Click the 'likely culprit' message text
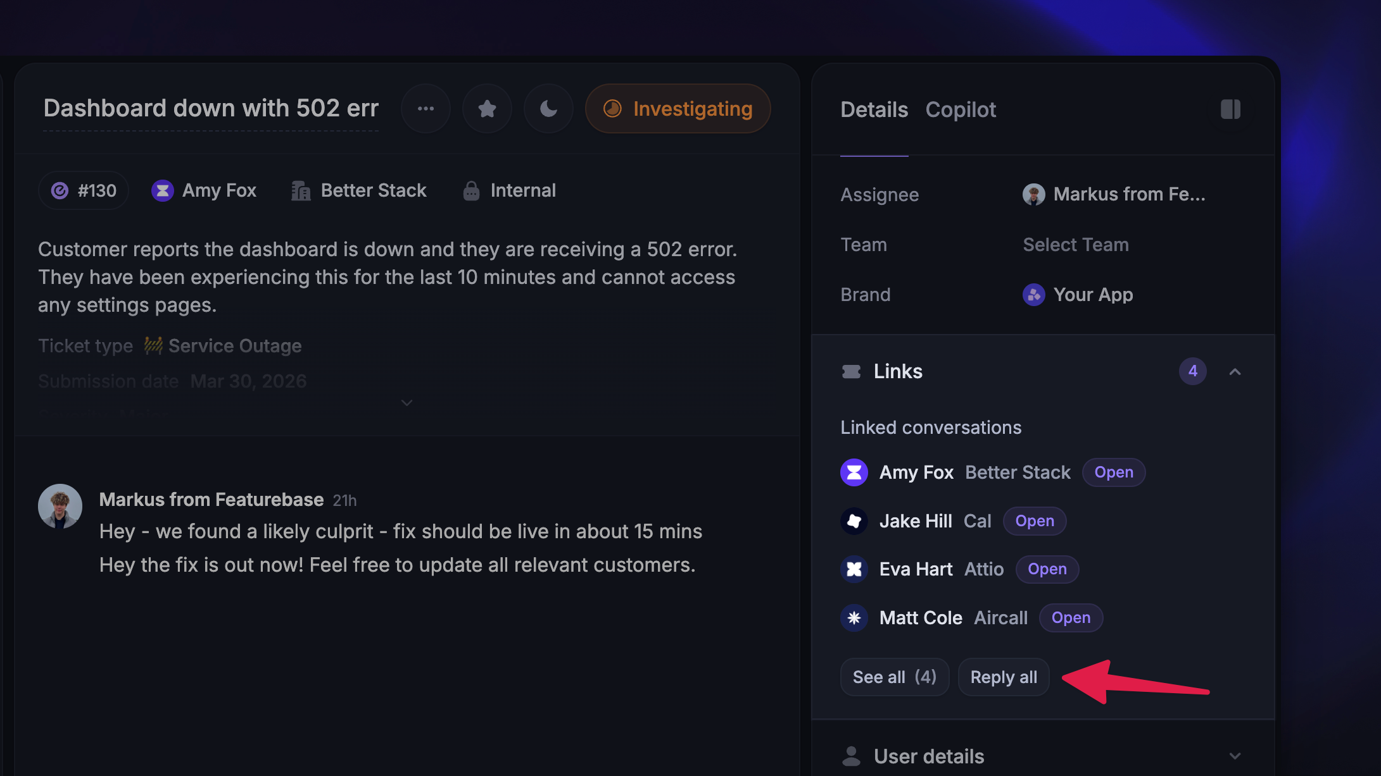 pos(401,531)
